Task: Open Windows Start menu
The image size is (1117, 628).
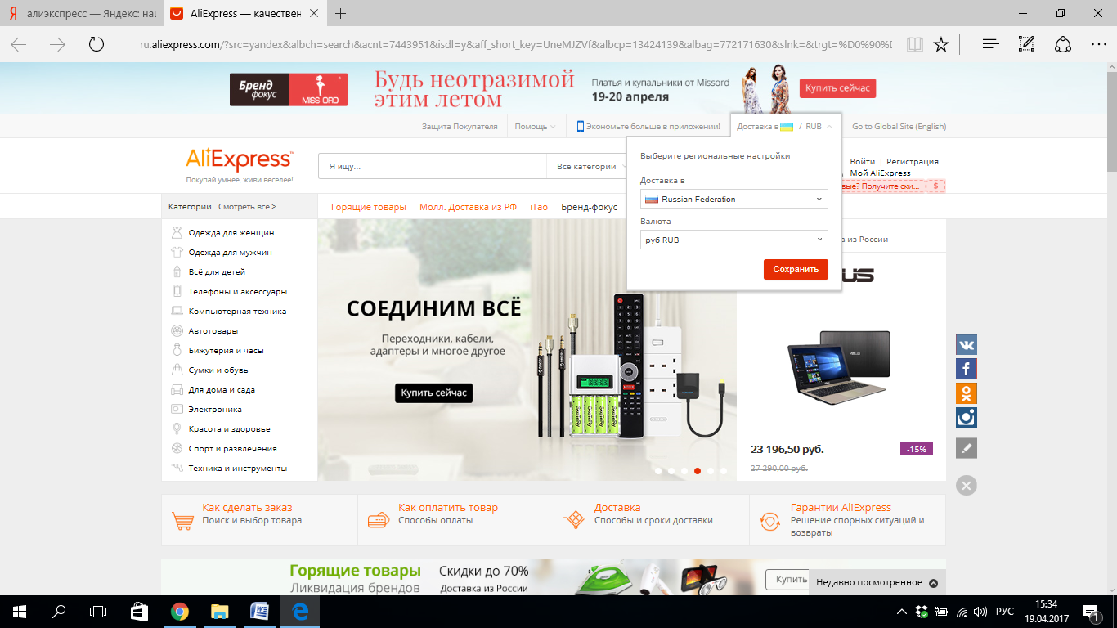Action: pos(20,611)
